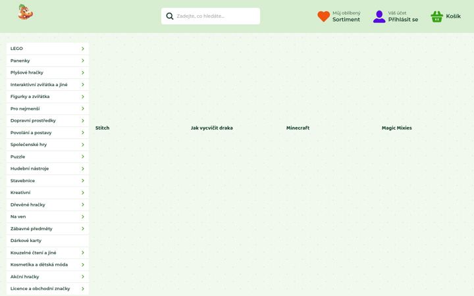Click the magnifying glass search icon
This screenshot has width=474, height=296.
[x=170, y=16]
